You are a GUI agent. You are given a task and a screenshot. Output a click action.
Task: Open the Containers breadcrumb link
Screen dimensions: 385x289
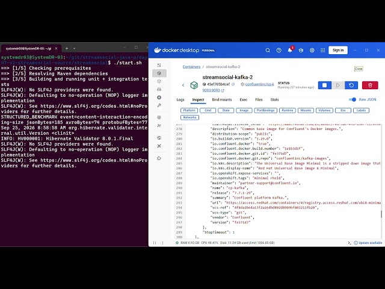(x=191, y=67)
